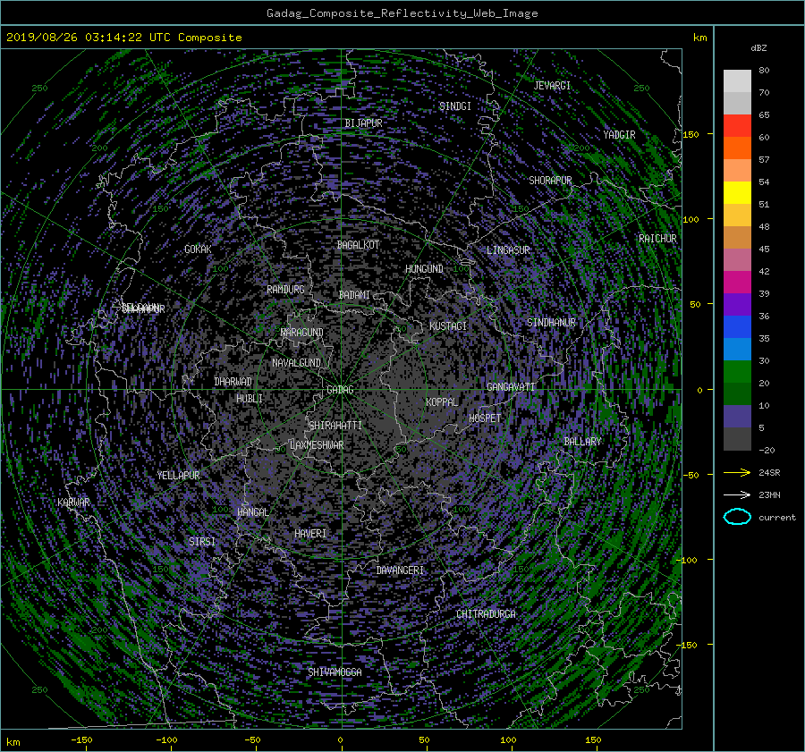The width and height of the screenshot is (805, 752).
Task: Click the SIRSI city label
Action: click(x=202, y=542)
